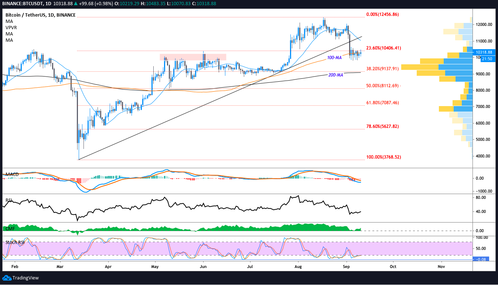This screenshot has width=498, height=285.
Task: Click the Jul label on the time axis
Action: pyautogui.click(x=250, y=266)
